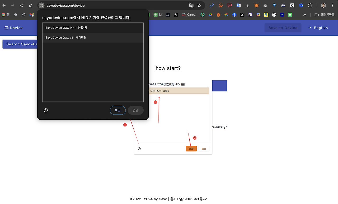The height and width of the screenshot is (204, 338).
Task: Open the extensions puzzle piece menu
Action: (310, 5)
